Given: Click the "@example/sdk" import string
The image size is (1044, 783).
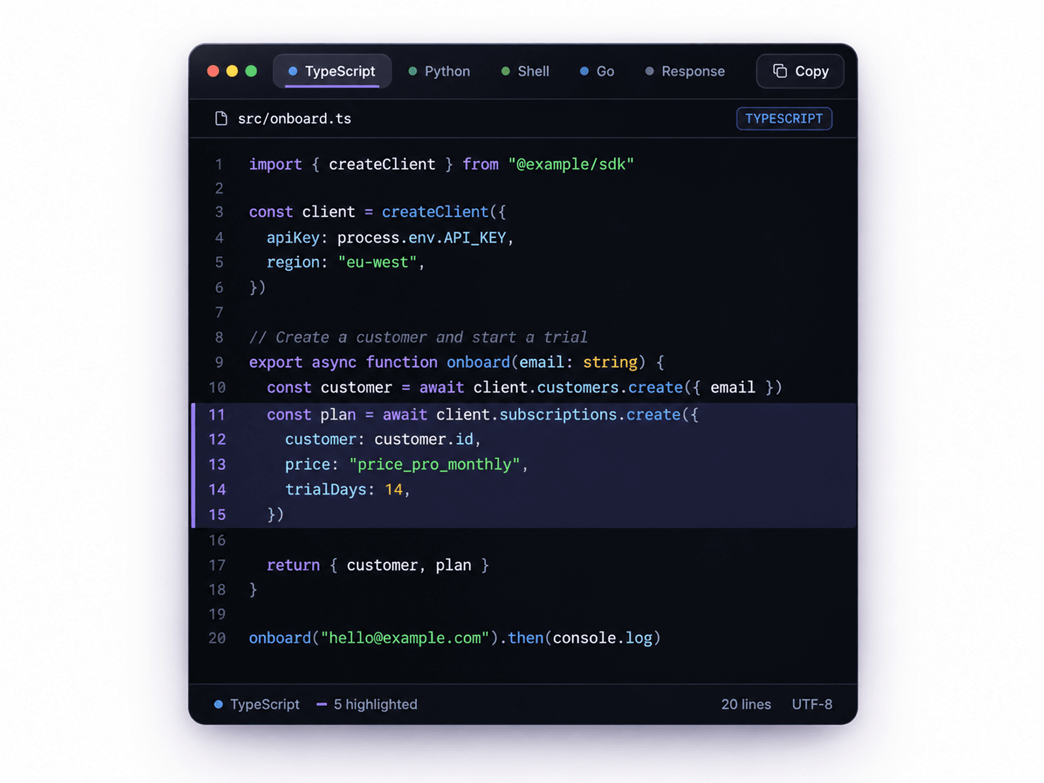Looking at the screenshot, I should pos(571,164).
